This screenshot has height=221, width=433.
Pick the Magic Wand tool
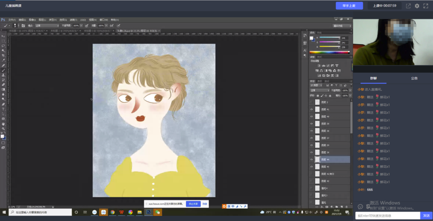3,50
